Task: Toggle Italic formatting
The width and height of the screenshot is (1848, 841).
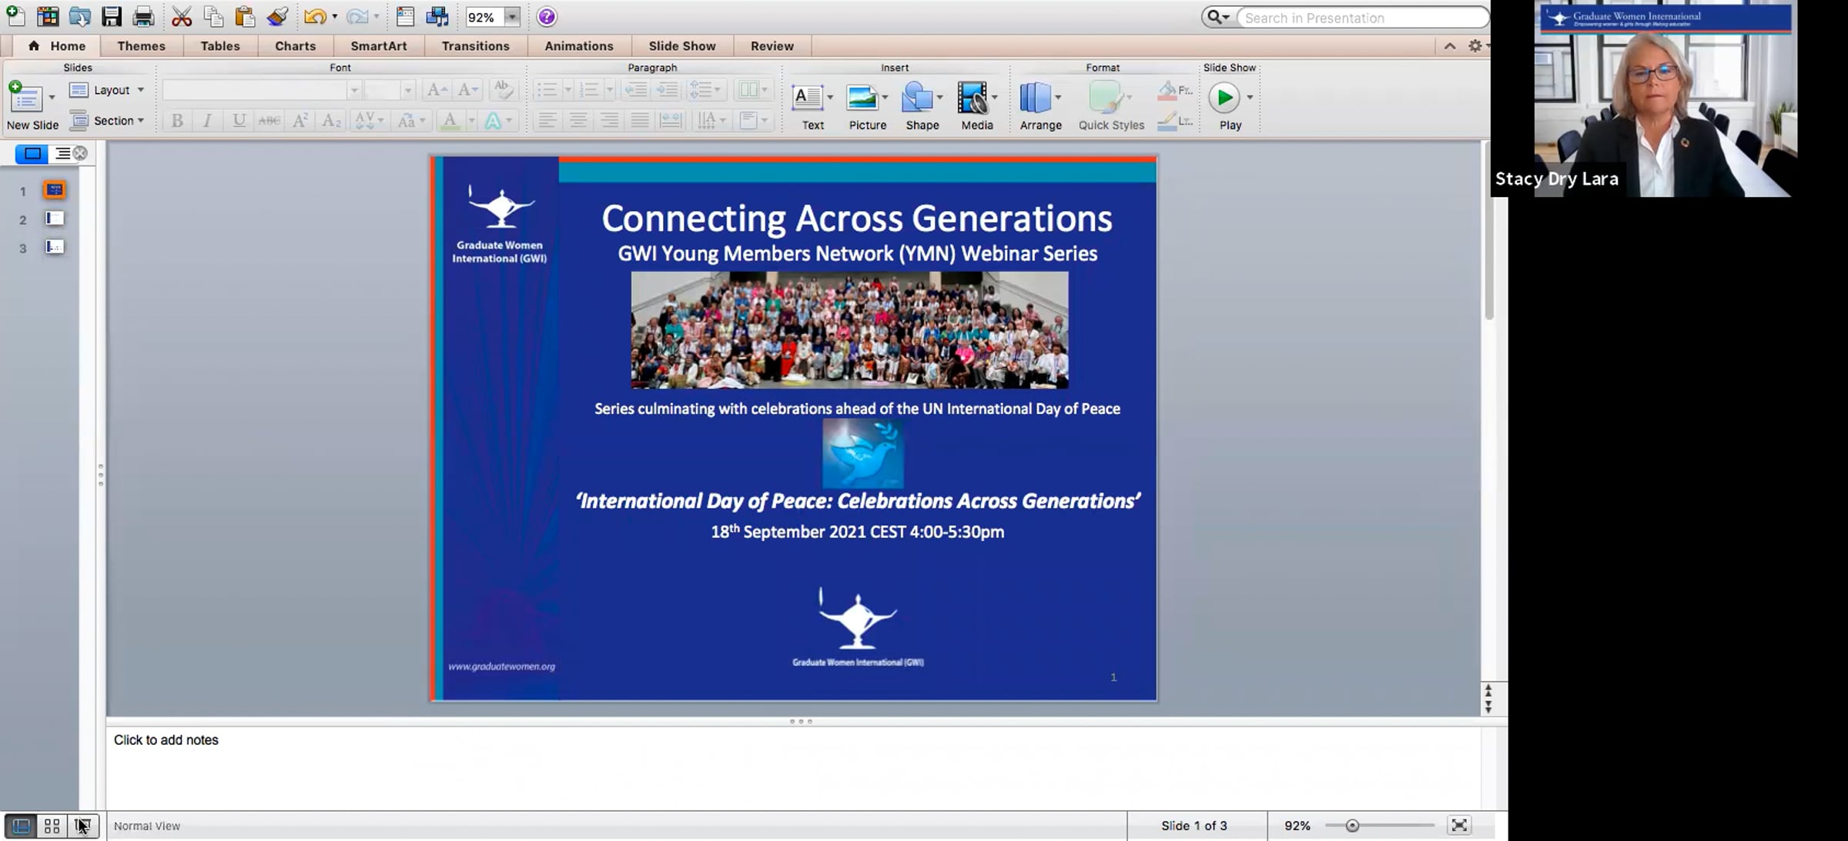Action: (207, 121)
